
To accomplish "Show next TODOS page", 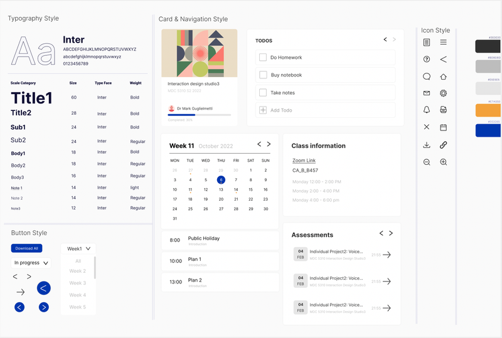I will [x=394, y=40].
